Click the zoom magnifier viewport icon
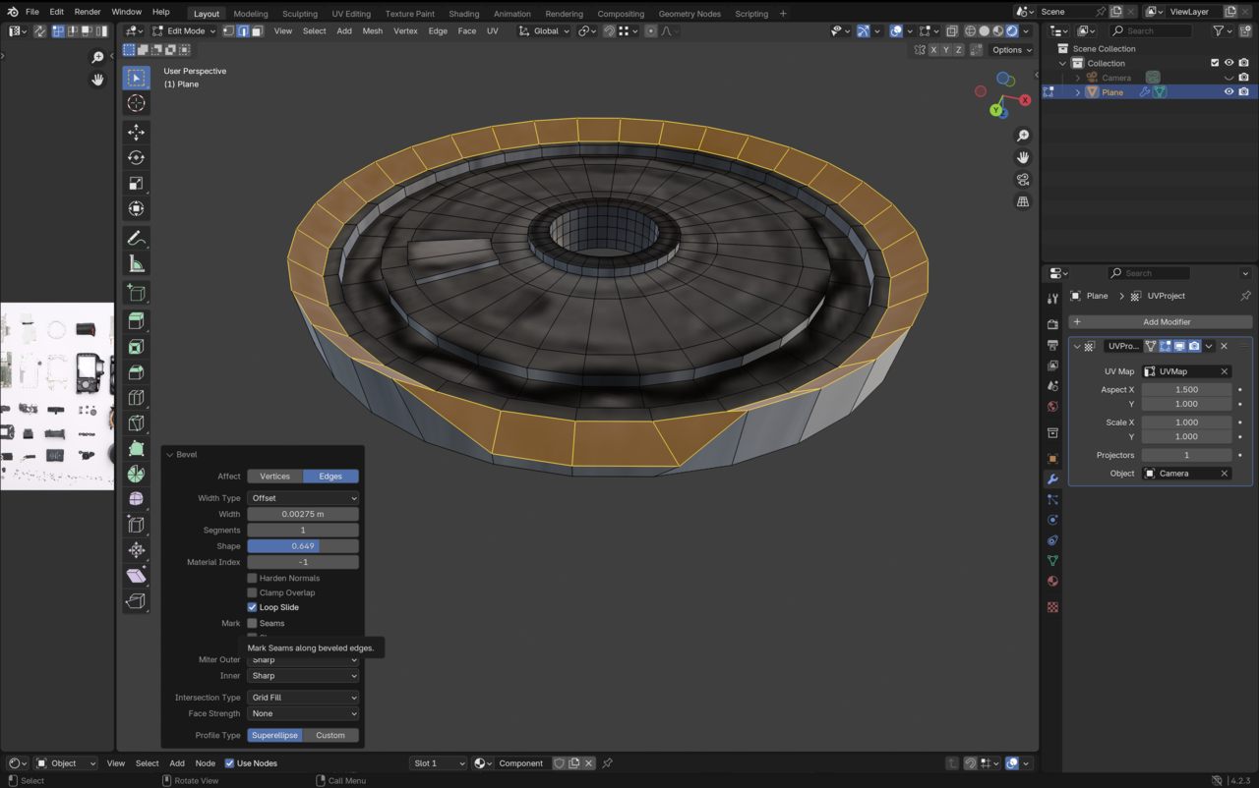 click(x=1023, y=136)
